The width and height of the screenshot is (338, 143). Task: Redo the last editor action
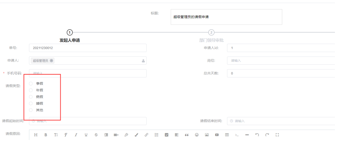click(267, 135)
